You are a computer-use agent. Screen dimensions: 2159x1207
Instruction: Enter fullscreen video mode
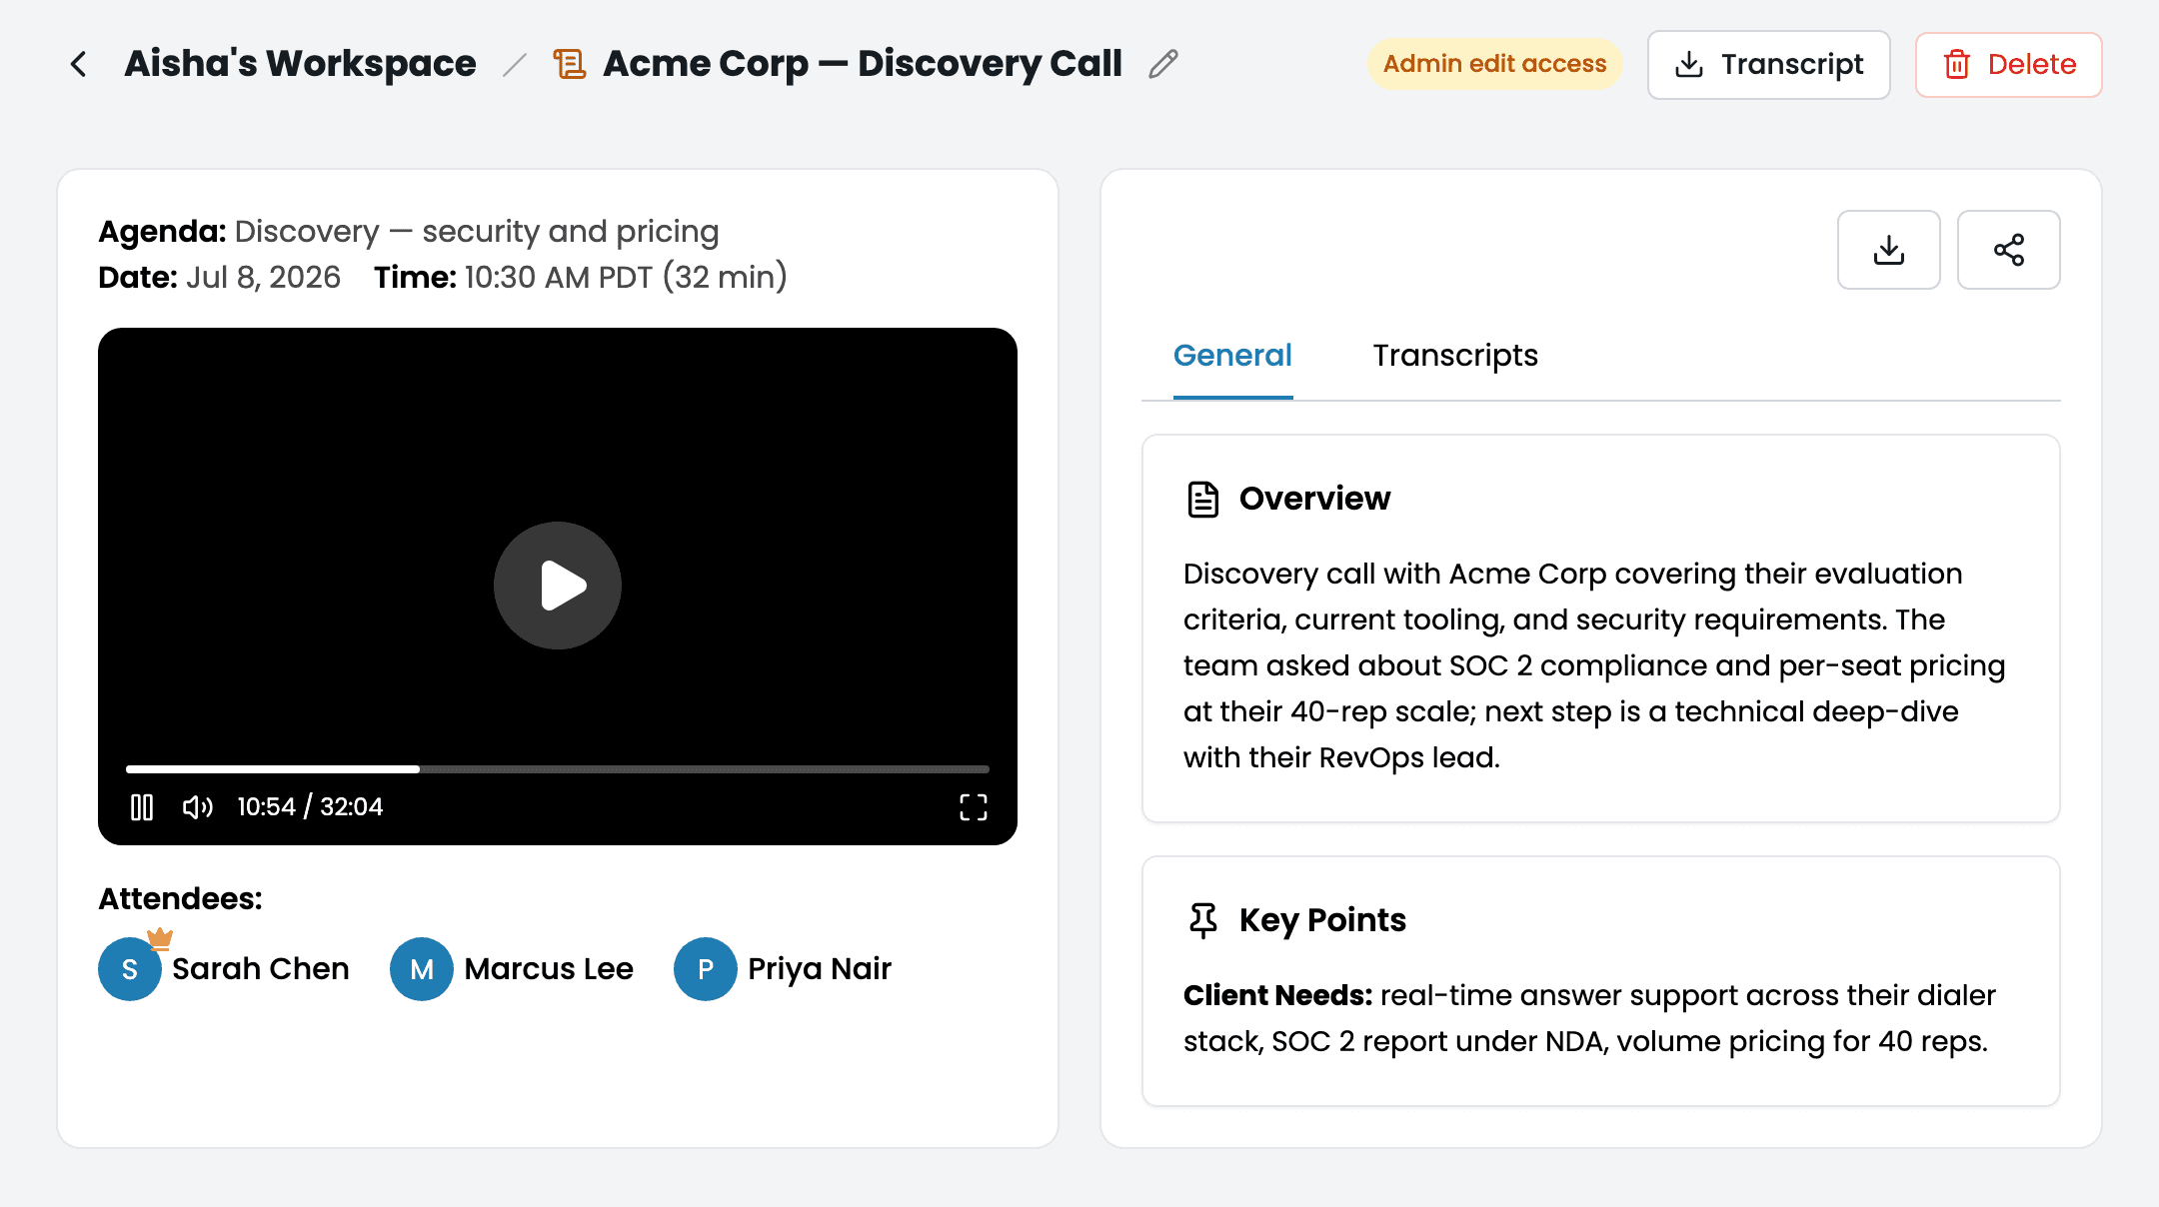pos(974,807)
